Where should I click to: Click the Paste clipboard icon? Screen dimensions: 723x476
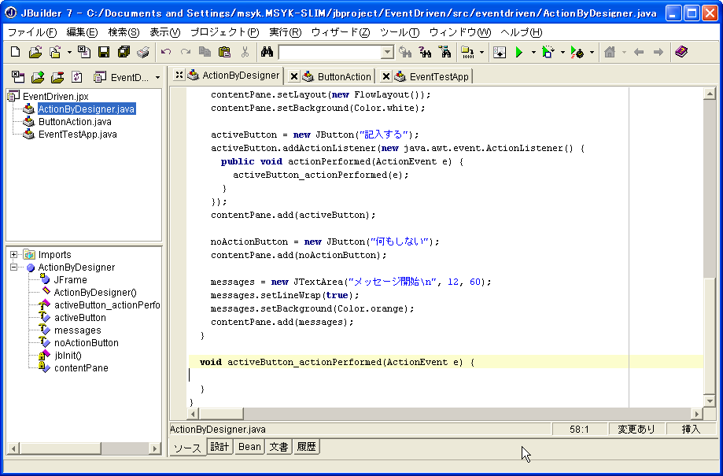(225, 52)
